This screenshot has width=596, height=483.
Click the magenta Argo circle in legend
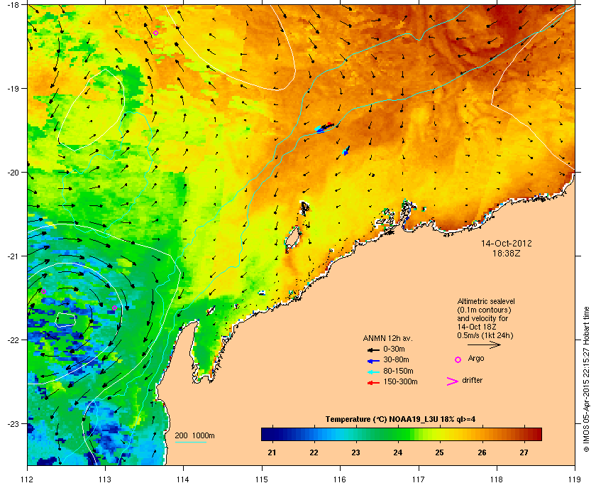458,359
